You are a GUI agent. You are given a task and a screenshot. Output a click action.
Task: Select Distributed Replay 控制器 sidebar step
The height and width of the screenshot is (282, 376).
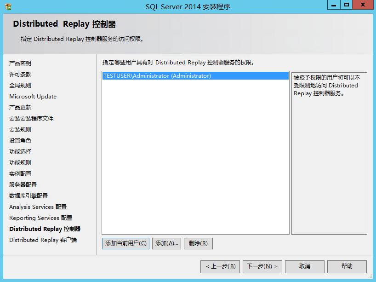45,229
